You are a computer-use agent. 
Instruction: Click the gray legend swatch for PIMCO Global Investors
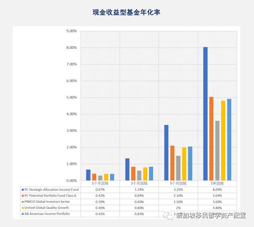pos(23,202)
